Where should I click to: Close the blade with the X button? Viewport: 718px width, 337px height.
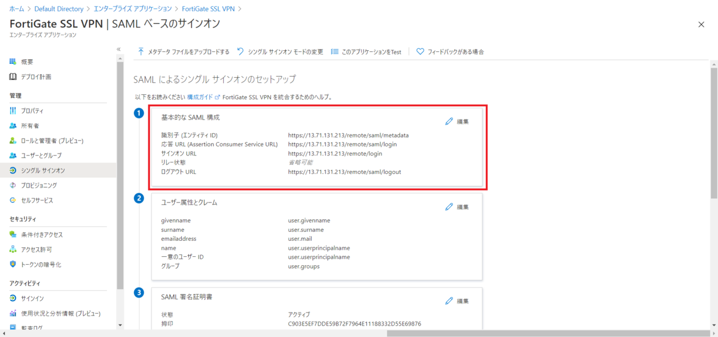click(x=701, y=24)
